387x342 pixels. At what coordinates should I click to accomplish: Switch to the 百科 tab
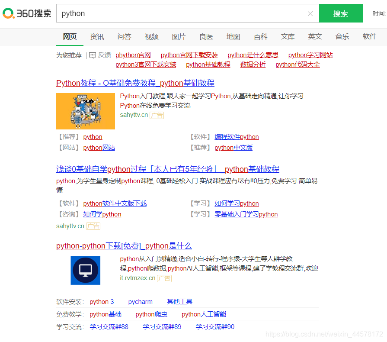click(261, 37)
